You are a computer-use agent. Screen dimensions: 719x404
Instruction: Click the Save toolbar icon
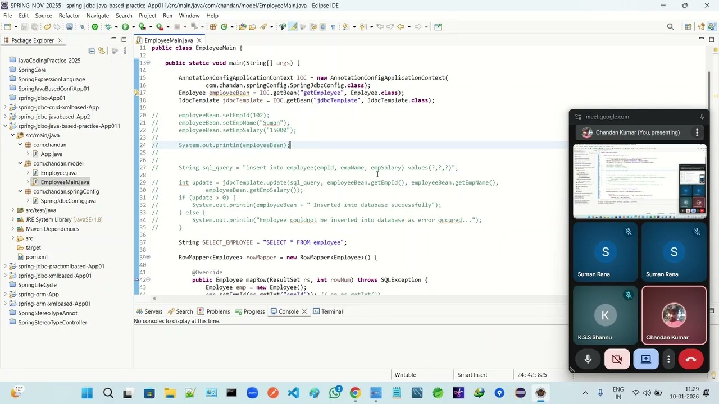(x=25, y=26)
